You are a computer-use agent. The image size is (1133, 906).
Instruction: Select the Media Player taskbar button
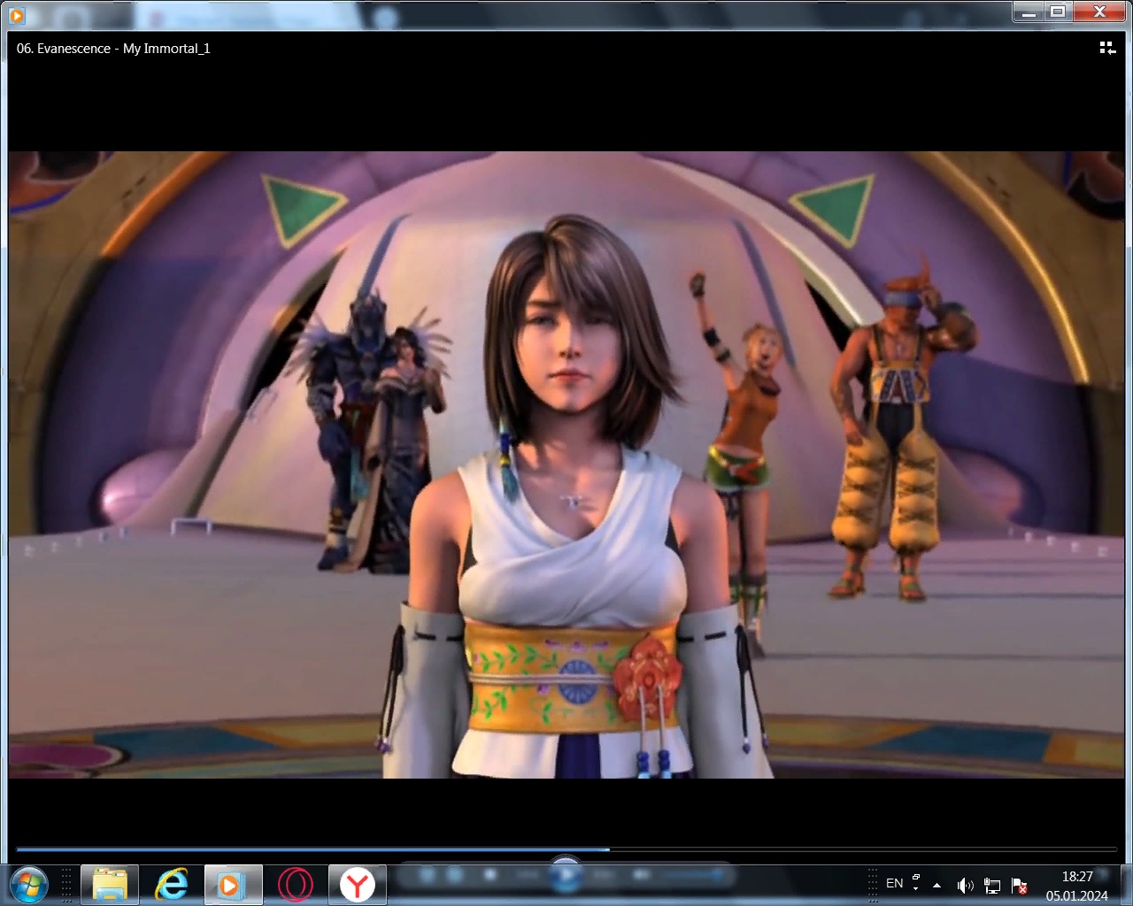pyautogui.click(x=234, y=884)
